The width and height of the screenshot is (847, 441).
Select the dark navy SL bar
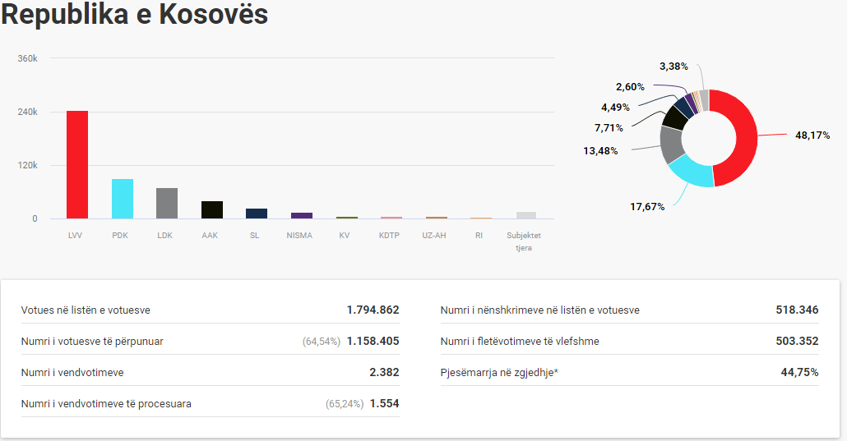click(257, 214)
